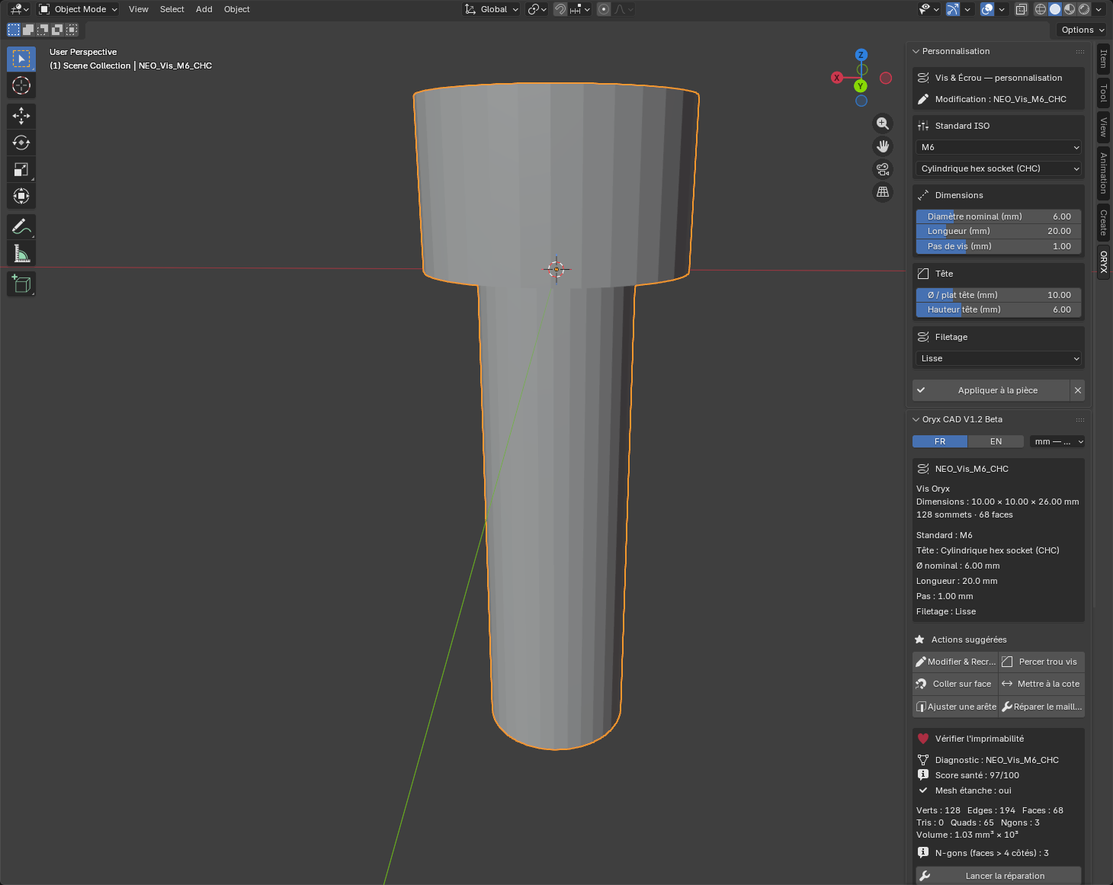The image size is (1113, 885).
Task: Activate the Scale tool
Action: (x=21, y=169)
